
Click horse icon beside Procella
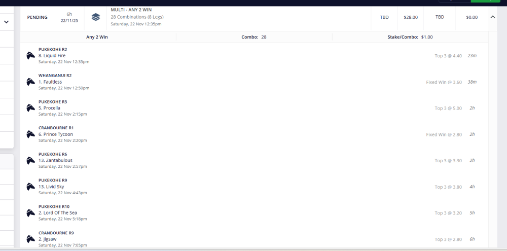pyautogui.click(x=31, y=108)
